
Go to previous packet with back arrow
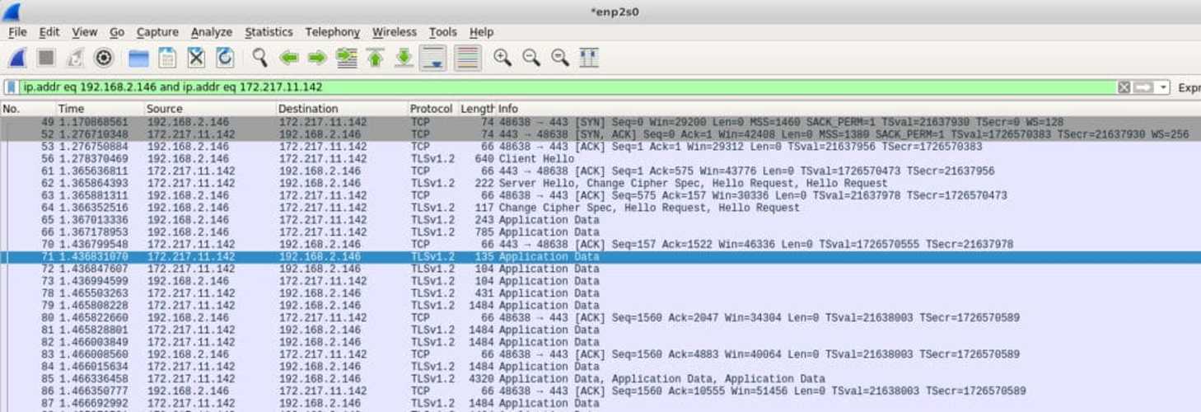pos(288,58)
